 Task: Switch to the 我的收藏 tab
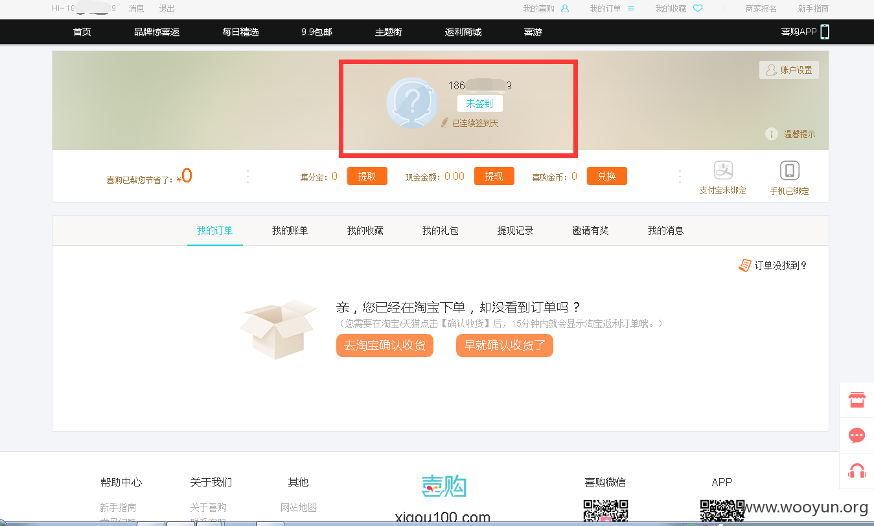pos(365,230)
